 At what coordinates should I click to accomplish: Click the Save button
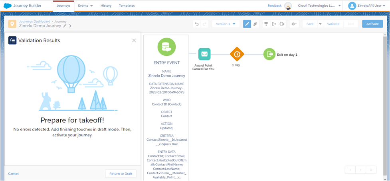coord(310,24)
